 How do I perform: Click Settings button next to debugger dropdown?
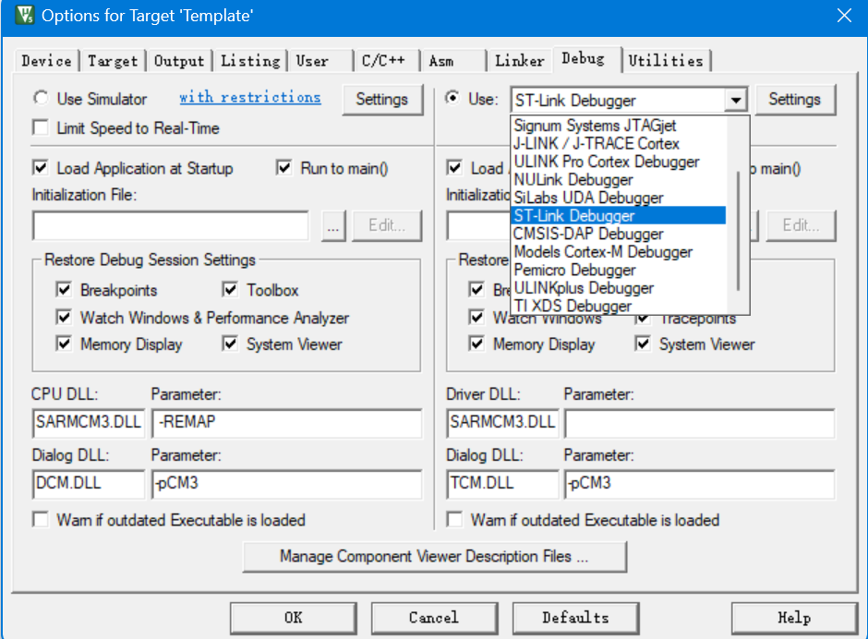[794, 100]
